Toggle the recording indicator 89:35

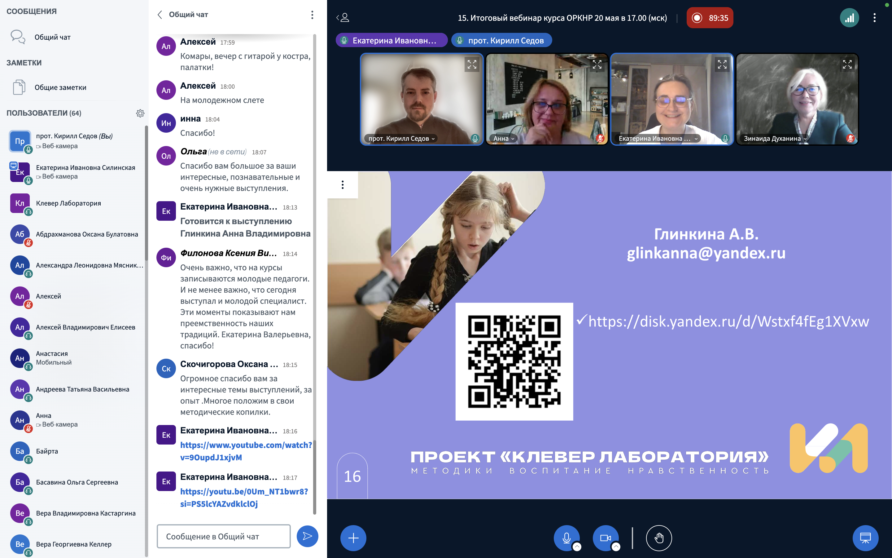point(710,18)
